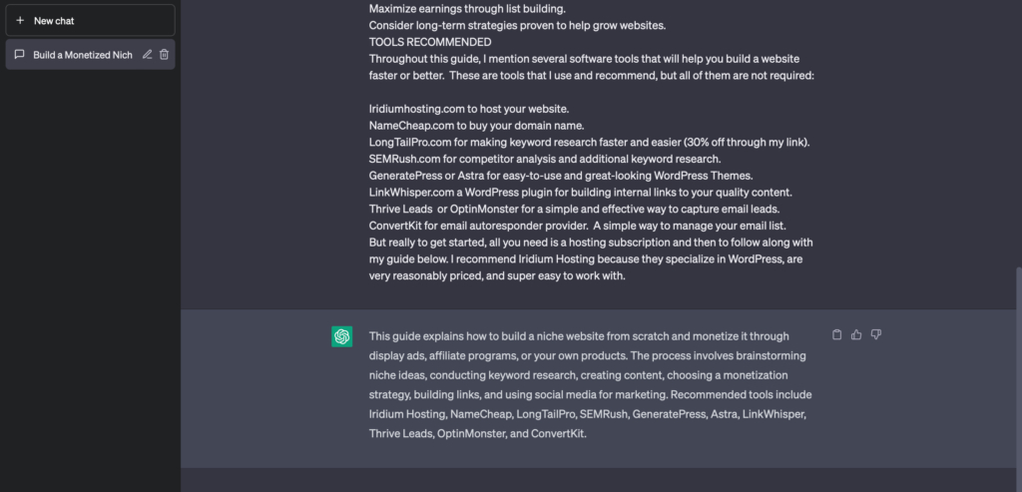Delete the chat with the trash icon
Image resolution: width=1022 pixels, height=492 pixels.
[164, 54]
